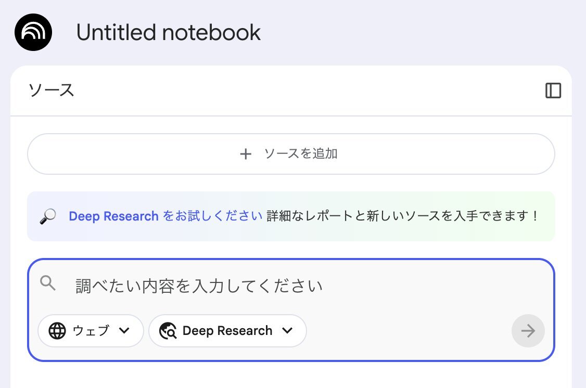The width and height of the screenshot is (586, 388).
Task: Expand the chevron next to Deep Research
Action: click(287, 331)
